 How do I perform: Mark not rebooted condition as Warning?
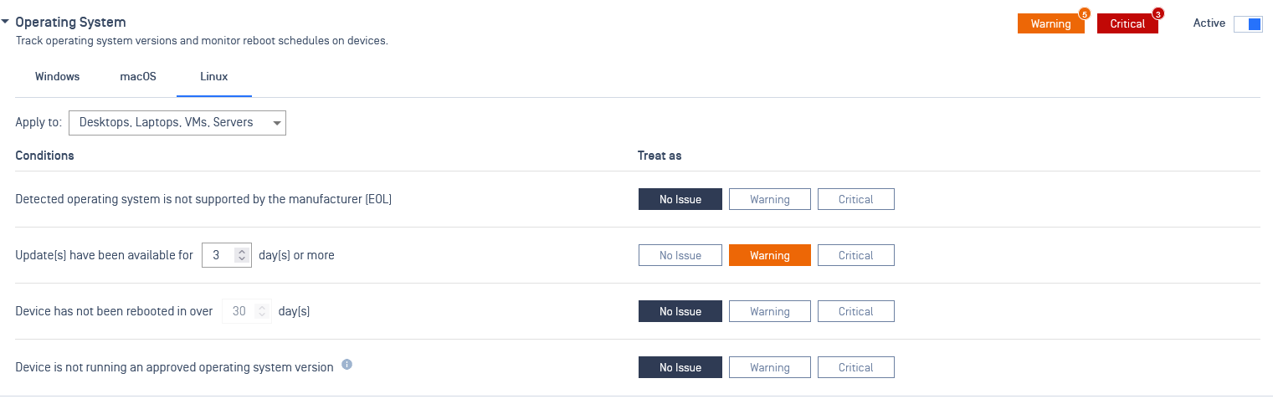point(769,311)
